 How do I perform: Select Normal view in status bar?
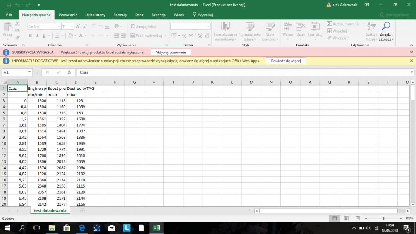335,219
